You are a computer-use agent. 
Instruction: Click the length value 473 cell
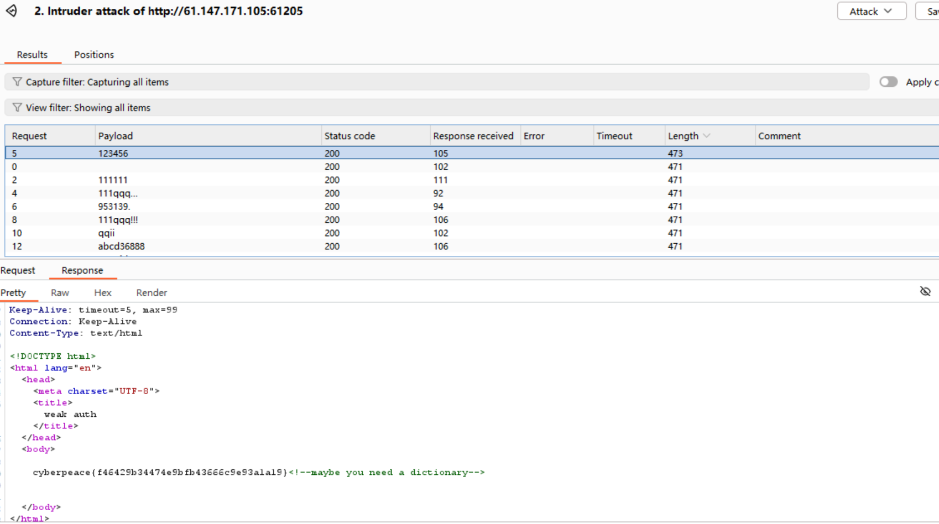coord(675,153)
